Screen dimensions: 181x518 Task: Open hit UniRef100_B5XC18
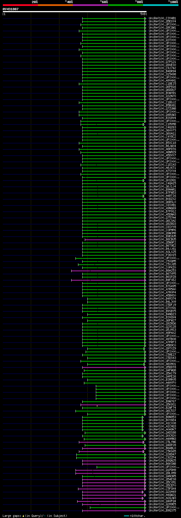162,143
